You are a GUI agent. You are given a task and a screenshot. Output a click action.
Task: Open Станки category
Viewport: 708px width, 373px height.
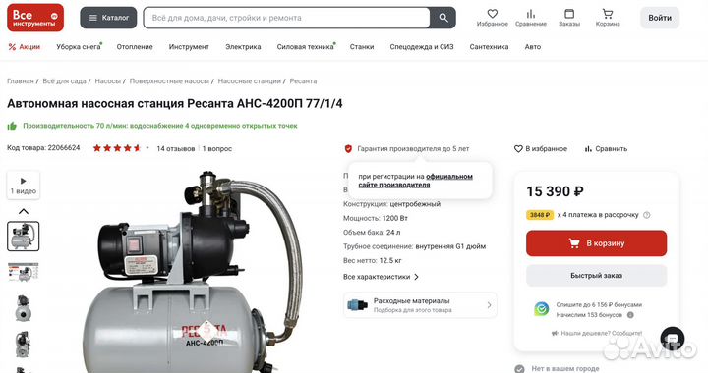(362, 47)
